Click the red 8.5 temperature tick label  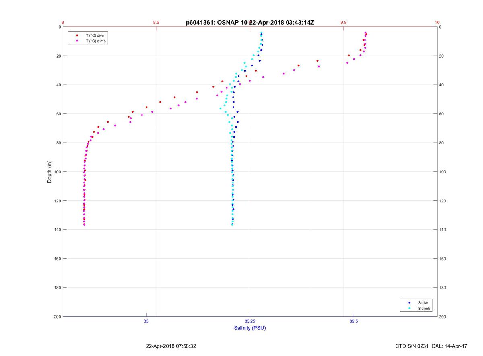tap(156, 23)
